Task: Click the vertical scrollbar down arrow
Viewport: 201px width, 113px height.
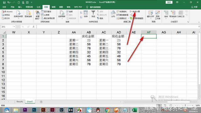Action: 199,99
